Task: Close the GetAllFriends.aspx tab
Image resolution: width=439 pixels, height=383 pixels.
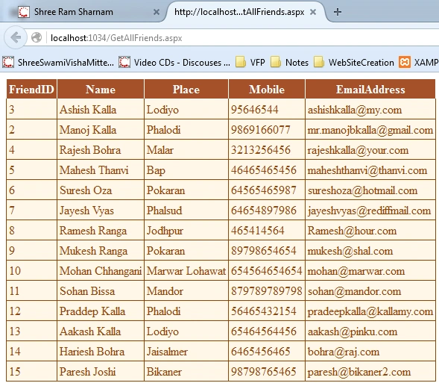Action: 313,12
